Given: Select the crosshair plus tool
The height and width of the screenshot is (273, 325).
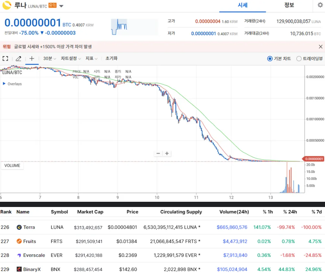Looking at the screenshot, I should click(32, 59).
